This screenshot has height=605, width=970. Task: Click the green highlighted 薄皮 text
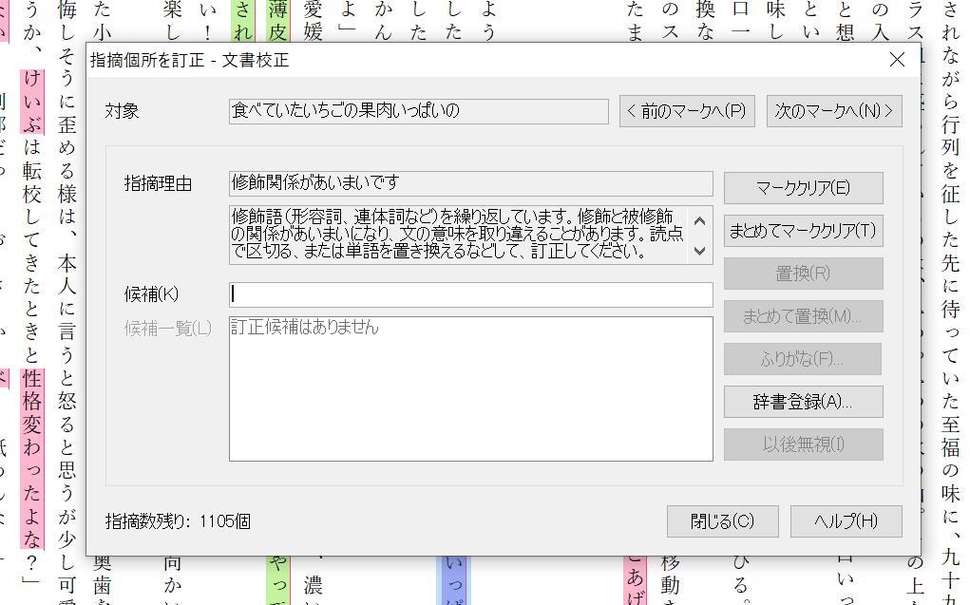point(276,21)
